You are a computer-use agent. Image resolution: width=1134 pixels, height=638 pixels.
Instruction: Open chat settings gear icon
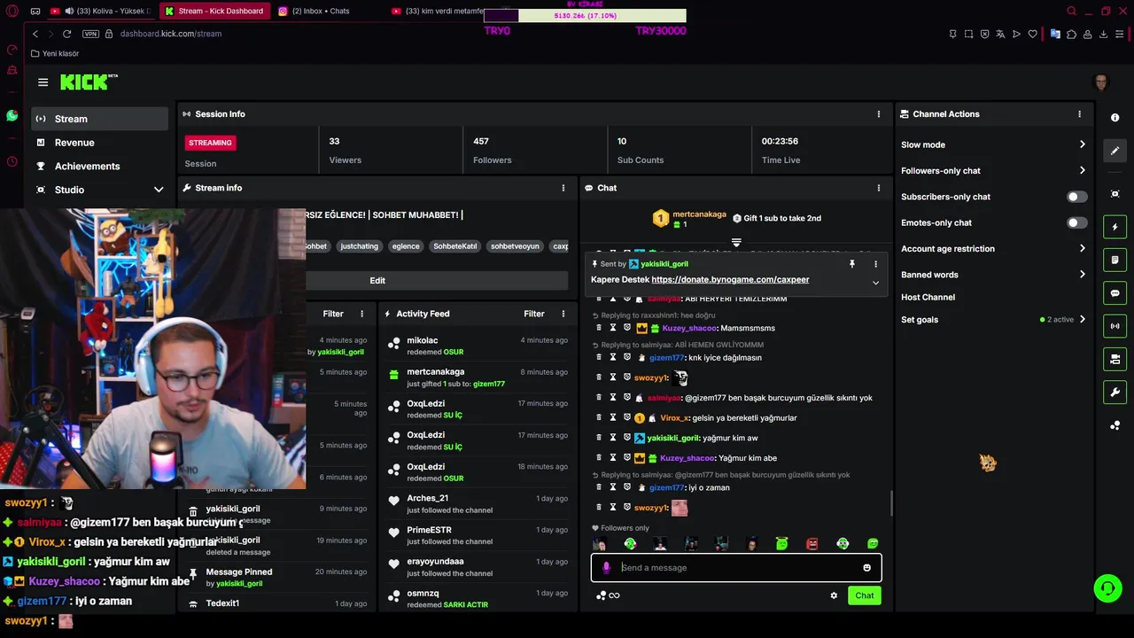click(834, 595)
